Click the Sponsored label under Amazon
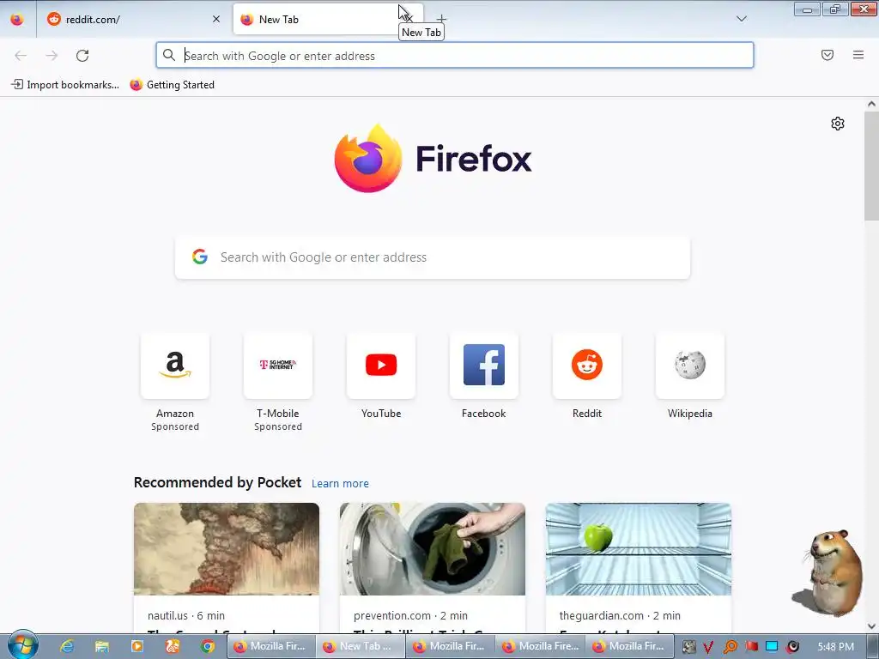This screenshot has width=879, height=659. (175, 426)
